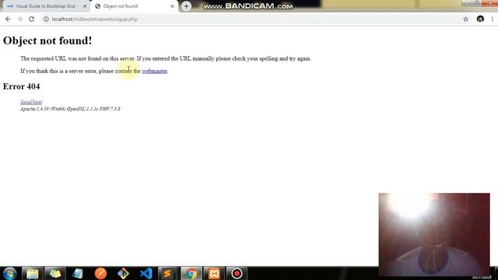Bookmark this page with the star
The height and width of the screenshot is (280, 498).
coord(465,19)
